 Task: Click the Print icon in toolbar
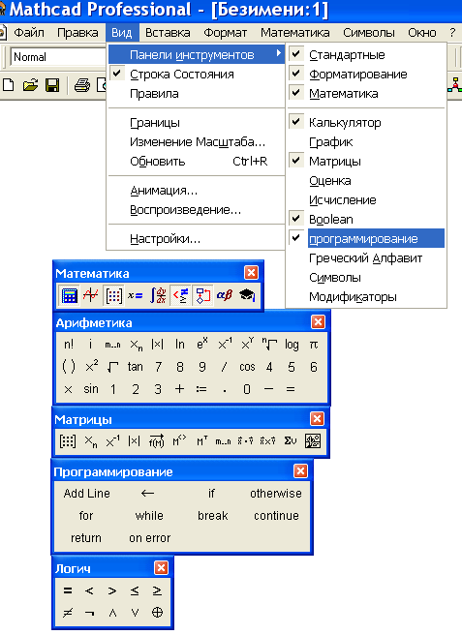[82, 85]
